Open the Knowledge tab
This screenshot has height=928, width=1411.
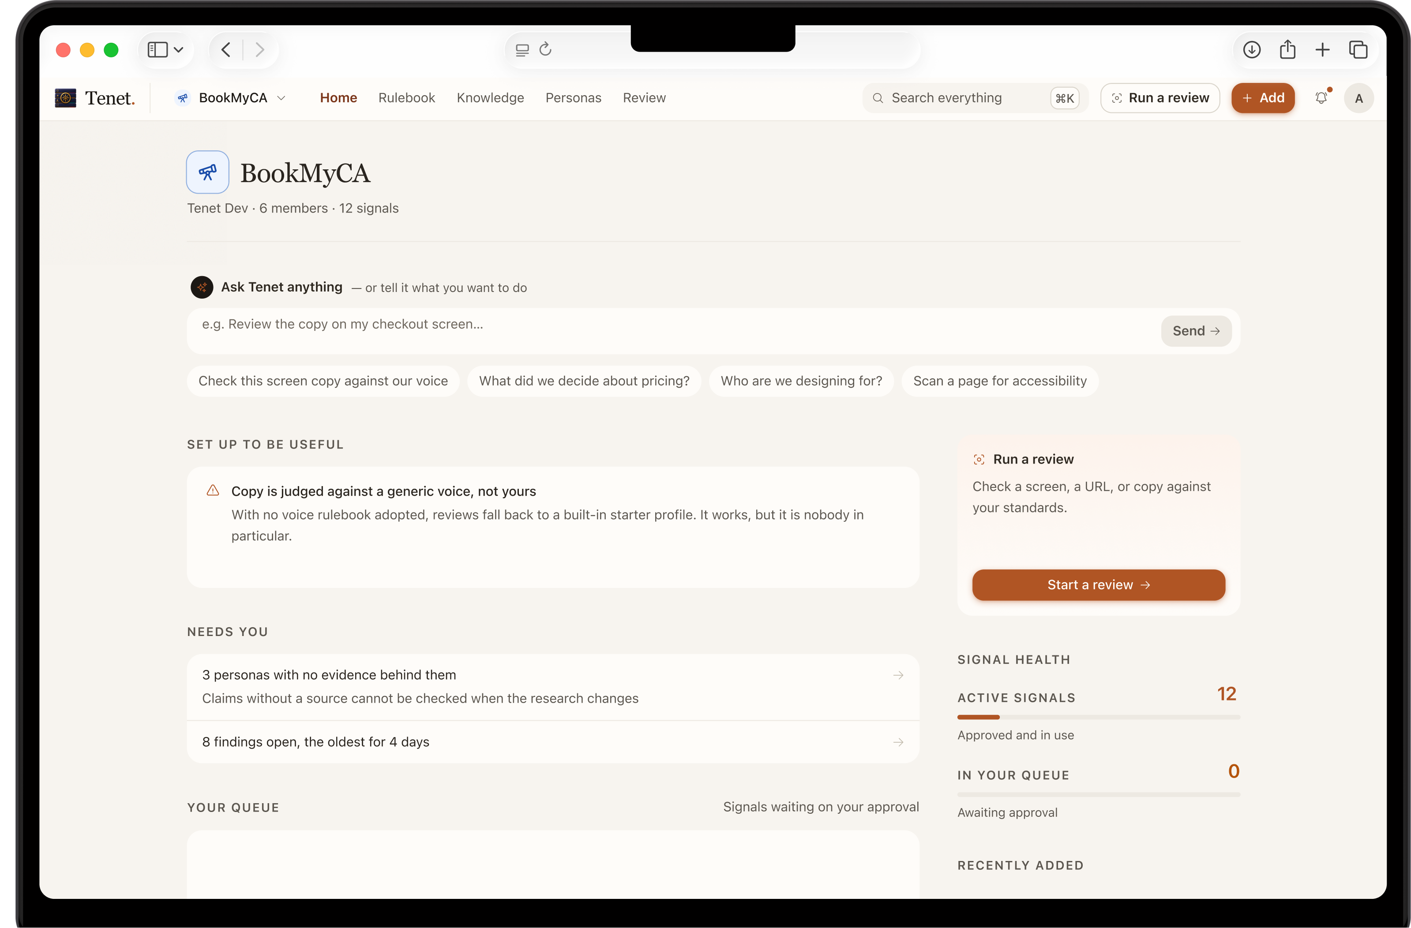[x=490, y=98]
